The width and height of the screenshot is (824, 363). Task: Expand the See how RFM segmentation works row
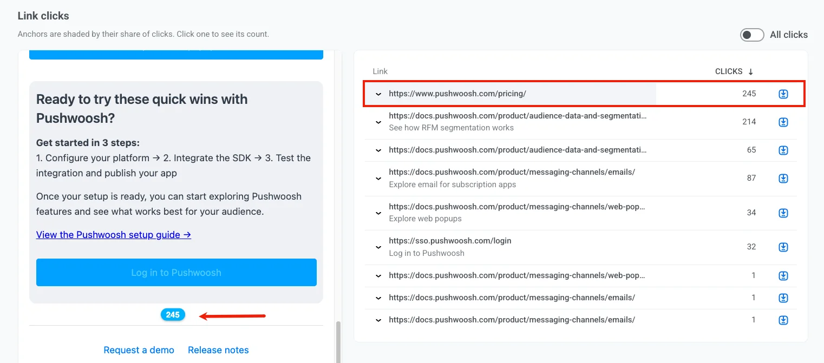point(378,122)
